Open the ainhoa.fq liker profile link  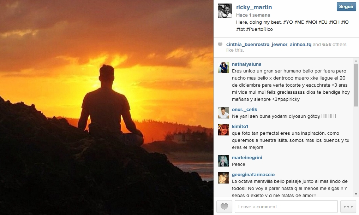(x=300, y=44)
